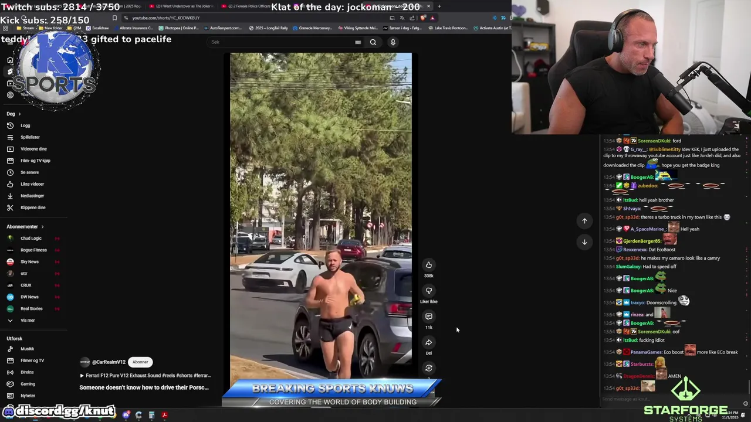Open Gaming in Utforsk section
751x422 pixels.
click(x=28, y=384)
